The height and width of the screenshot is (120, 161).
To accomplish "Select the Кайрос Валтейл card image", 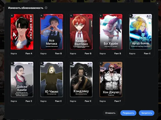I will click(81, 32).
